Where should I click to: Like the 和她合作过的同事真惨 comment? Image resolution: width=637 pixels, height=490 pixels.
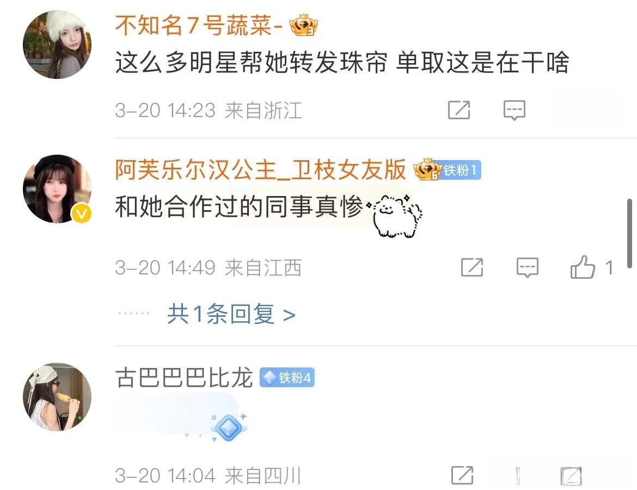tap(583, 267)
